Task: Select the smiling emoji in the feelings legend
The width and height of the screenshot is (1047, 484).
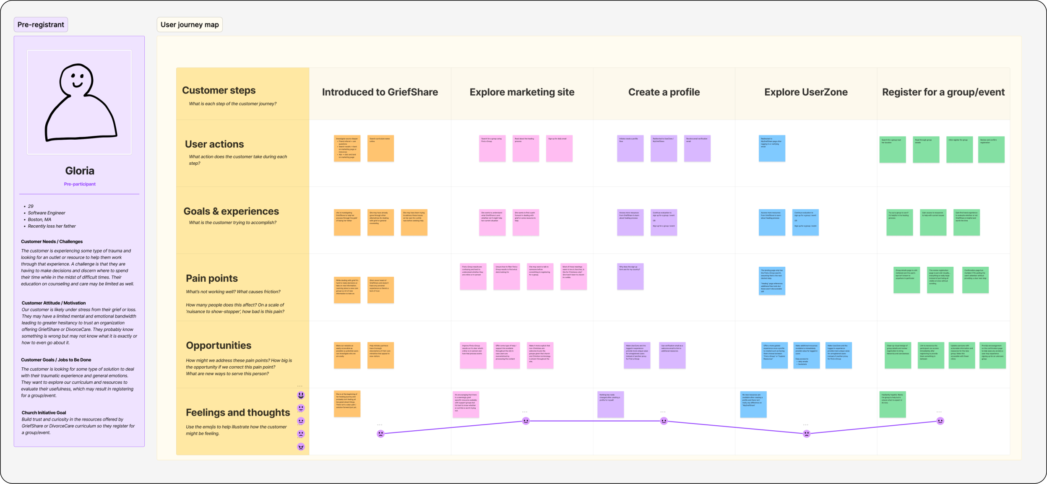Action: pyautogui.click(x=301, y=408)
